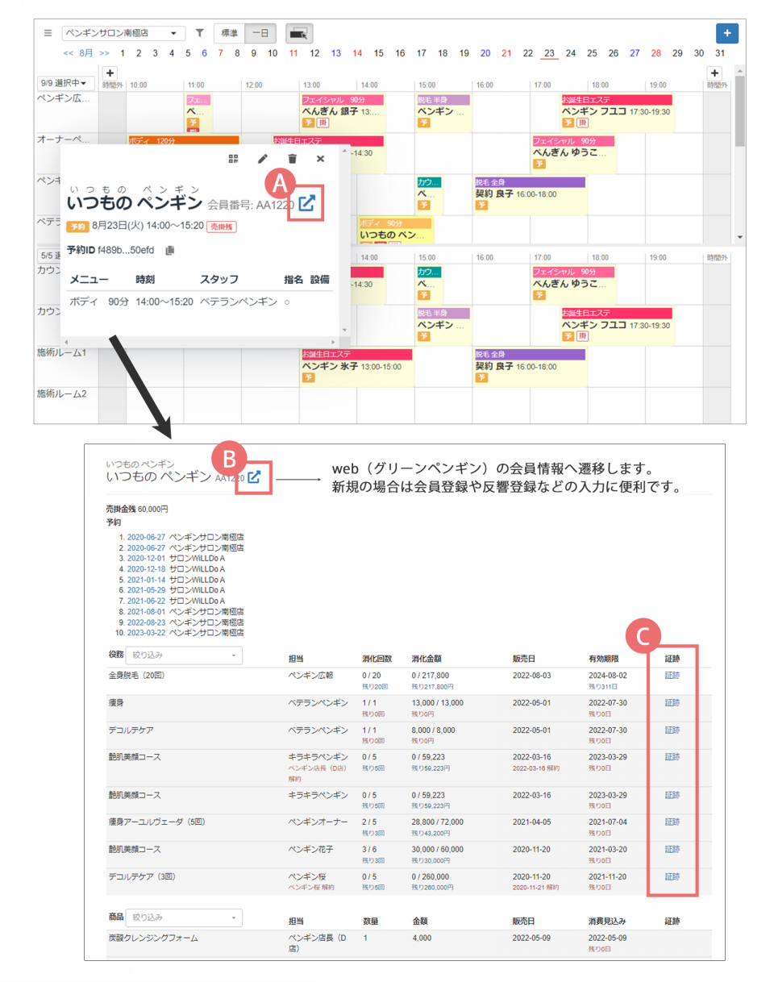Open the hamburger menu at top left
Image resolution: width=774 pixels, height=982 pixels.
click(x=46, y=32)
